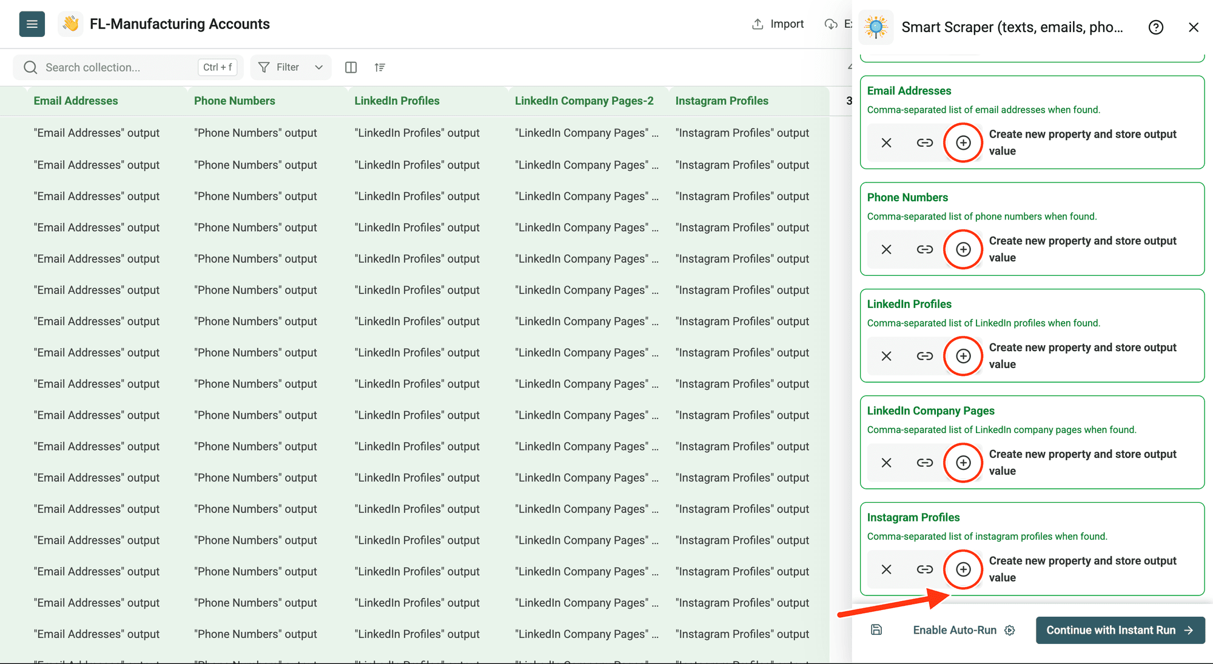Click Enable Auto-Run
Image resolution: width=1213 pixels, height=664 pixels.
point(955,630)
